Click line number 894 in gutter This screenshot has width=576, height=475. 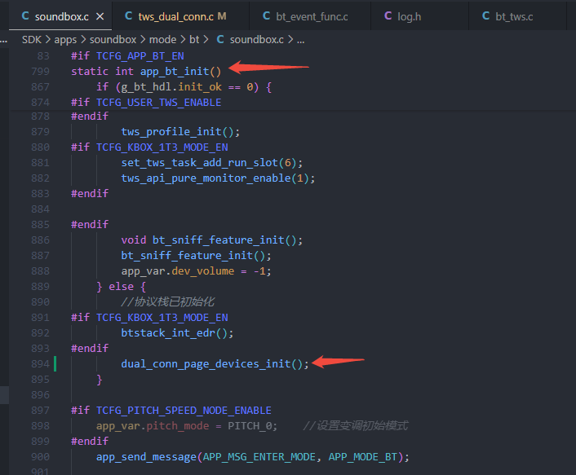point(41,364)
